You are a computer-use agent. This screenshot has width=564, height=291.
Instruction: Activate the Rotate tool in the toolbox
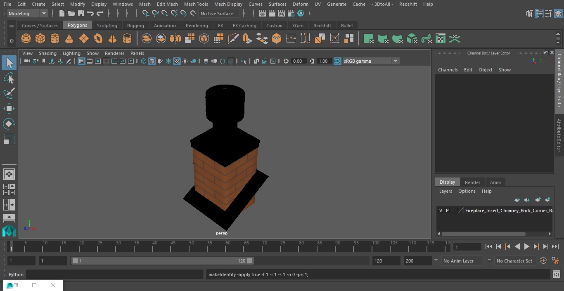click(9, 124)
